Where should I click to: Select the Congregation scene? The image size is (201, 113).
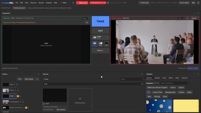tap(12, 102)
